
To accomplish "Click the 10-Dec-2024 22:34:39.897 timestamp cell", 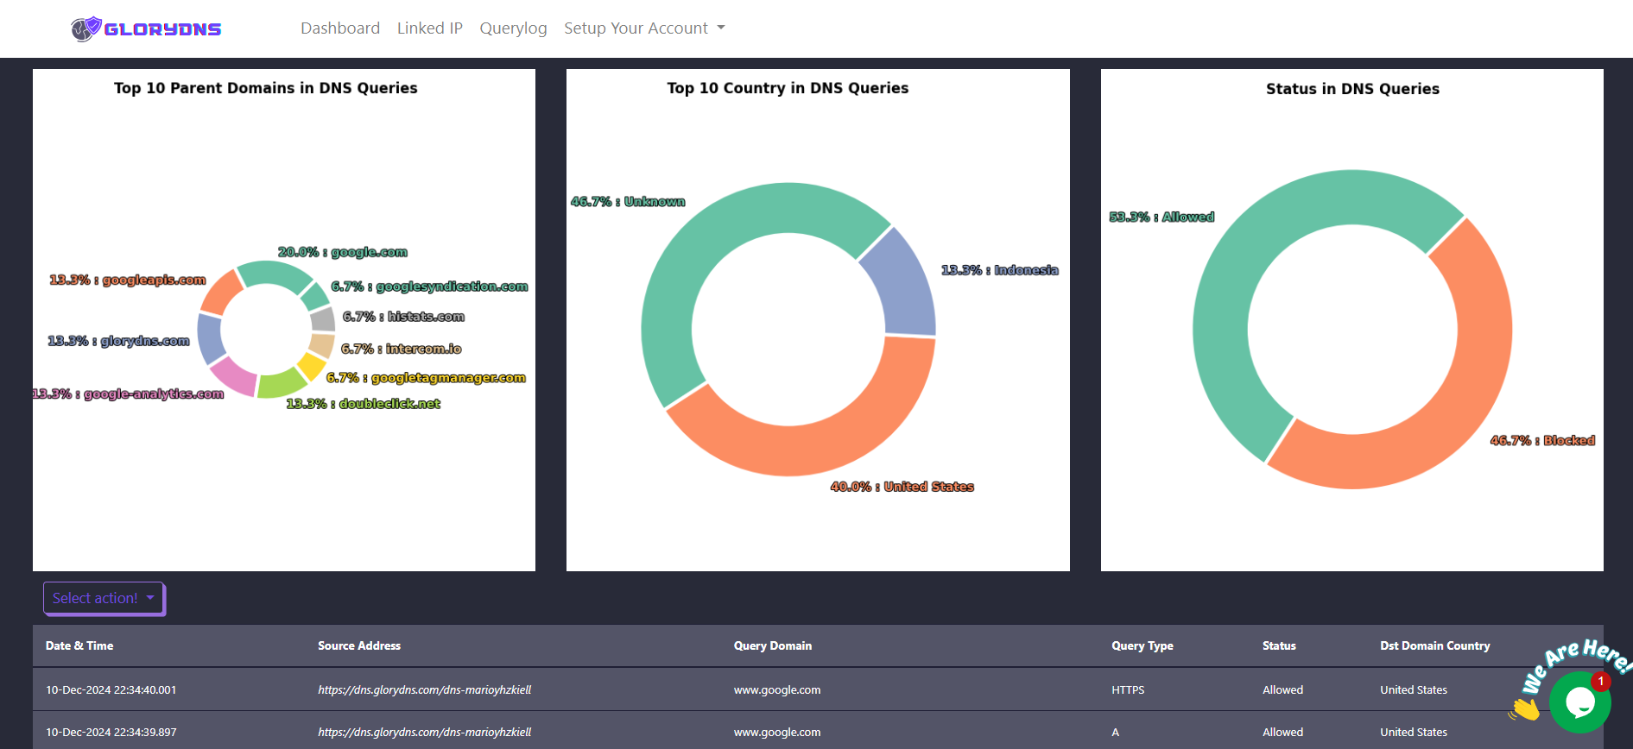I will pyautogui.click(x=111, y=733).
